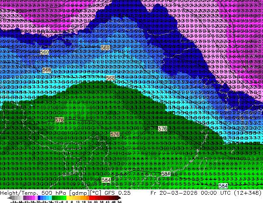Click the cyan swatch in the legend bar

click(x=50, y=198)
